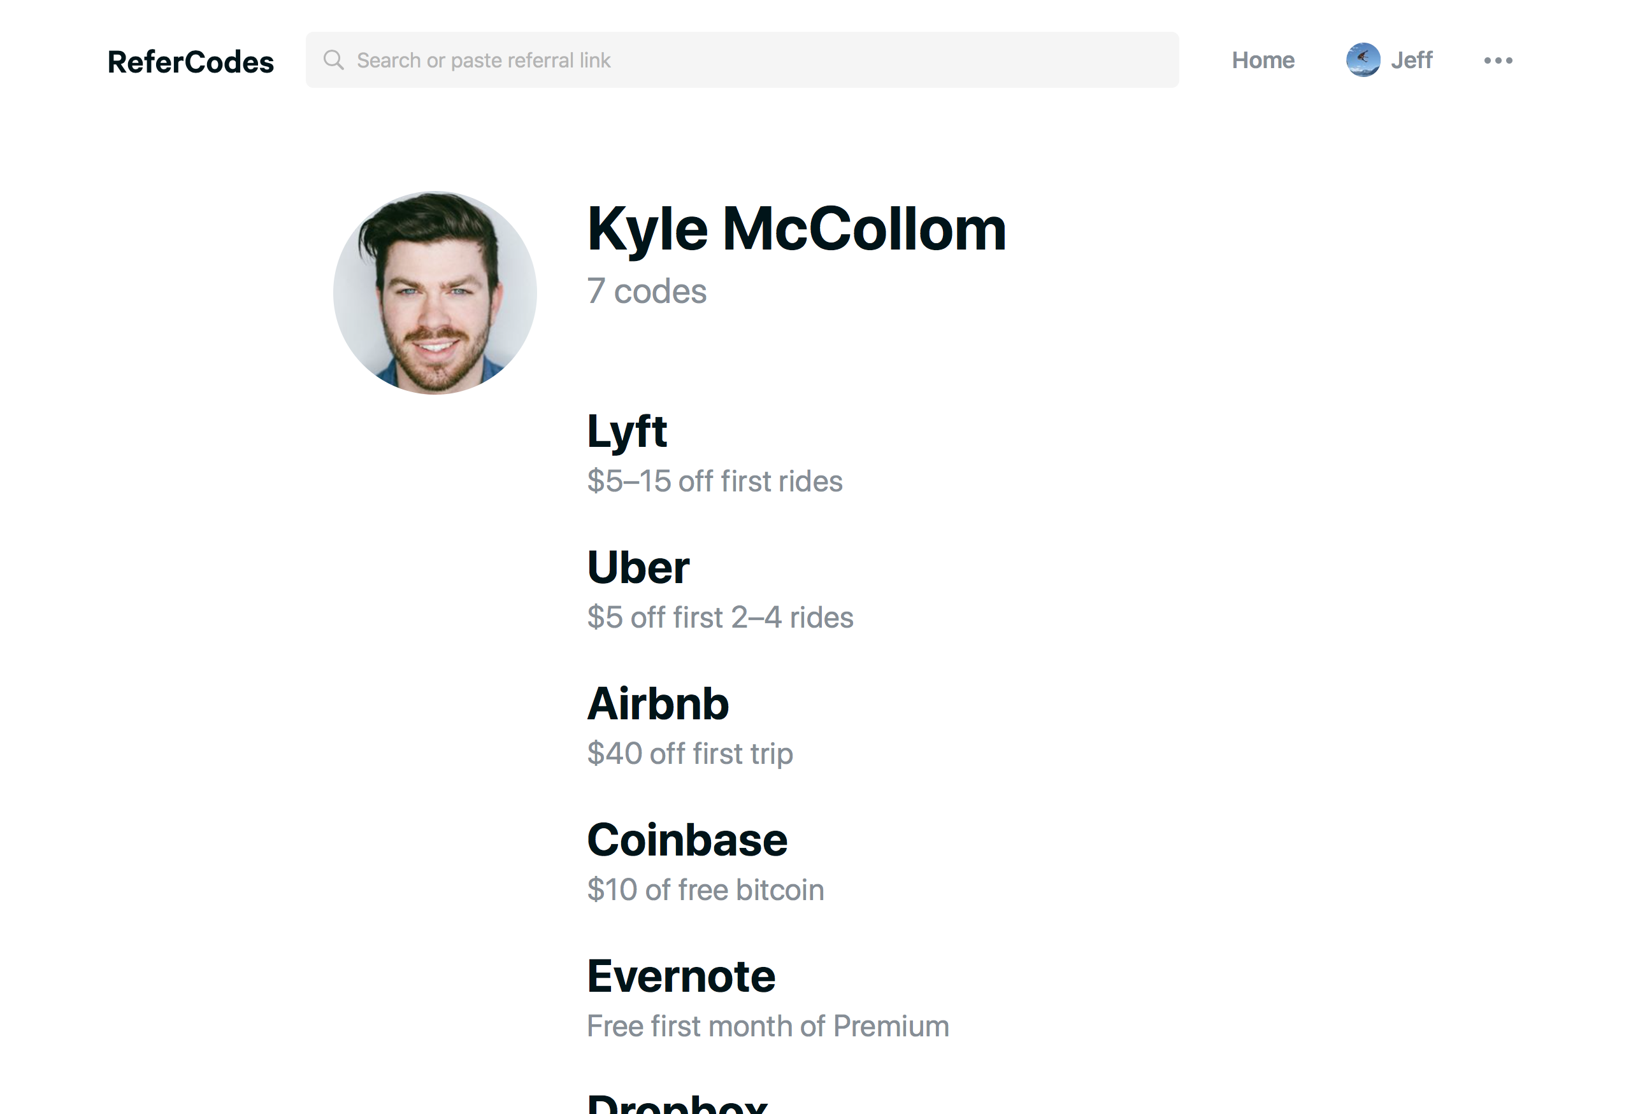Open Jeff's profile menu

pyautogui.click(x=1411, y=60)
